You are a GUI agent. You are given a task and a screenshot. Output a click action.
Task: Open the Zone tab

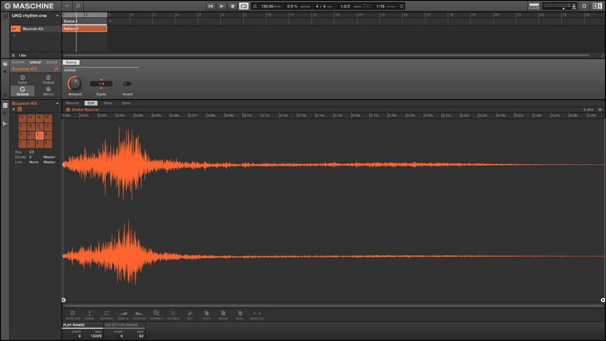[126, 103]
